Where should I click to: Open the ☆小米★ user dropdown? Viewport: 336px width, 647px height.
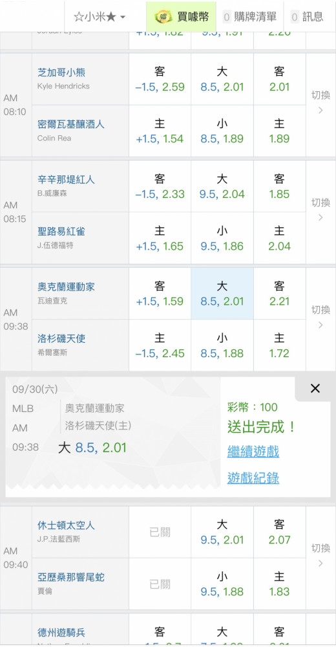[x=100, y=17]
